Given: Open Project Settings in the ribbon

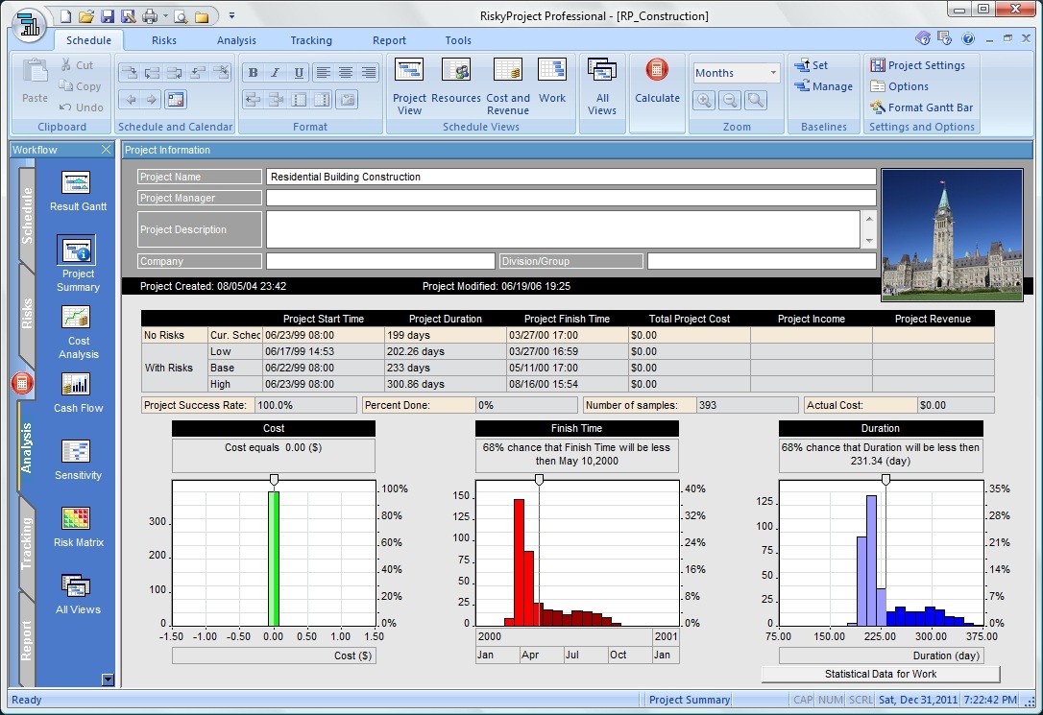Looking at the screenshot, I should [x=917, y=65].
